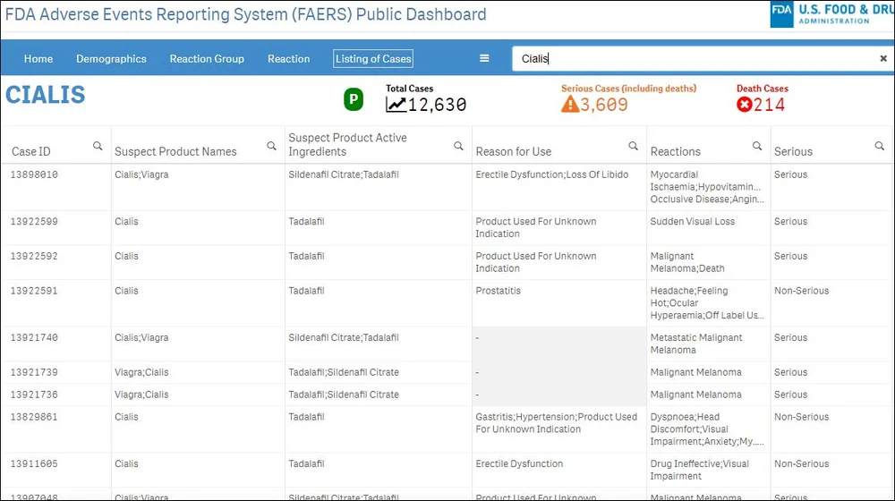This screenshot has height=501, width=895.
Task: Go to the Home tab
Action: point(38,59)
